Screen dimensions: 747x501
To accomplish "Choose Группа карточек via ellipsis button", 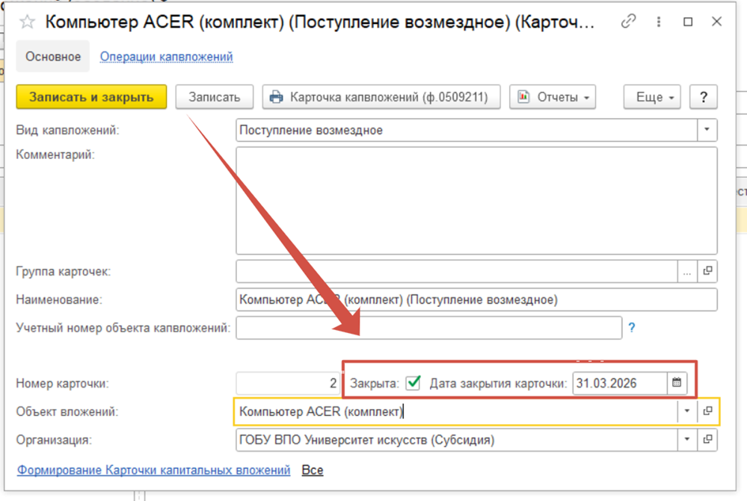I will click(687, 271).
